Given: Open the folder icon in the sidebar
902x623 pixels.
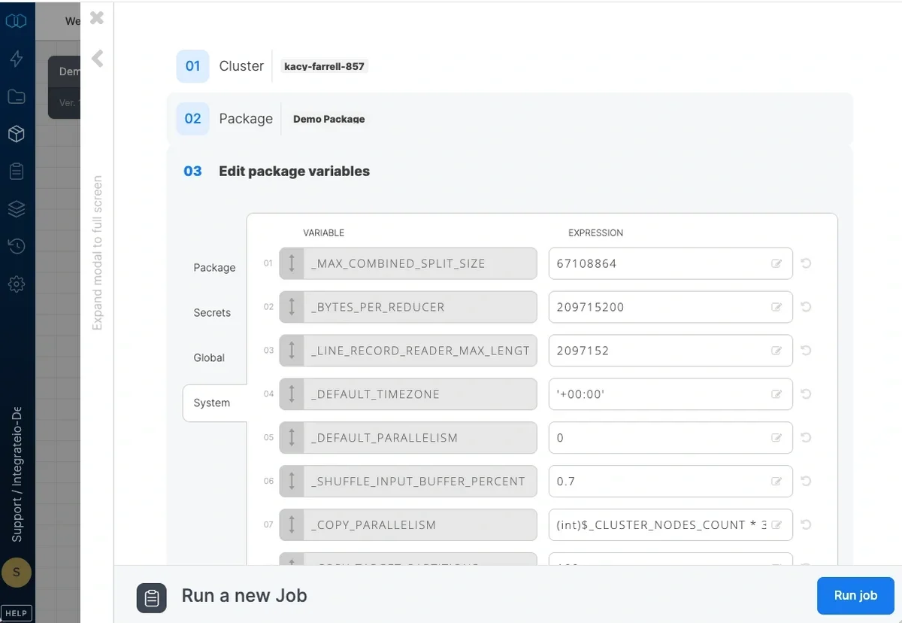Looking at the screenshot, I should pos(17,96).
